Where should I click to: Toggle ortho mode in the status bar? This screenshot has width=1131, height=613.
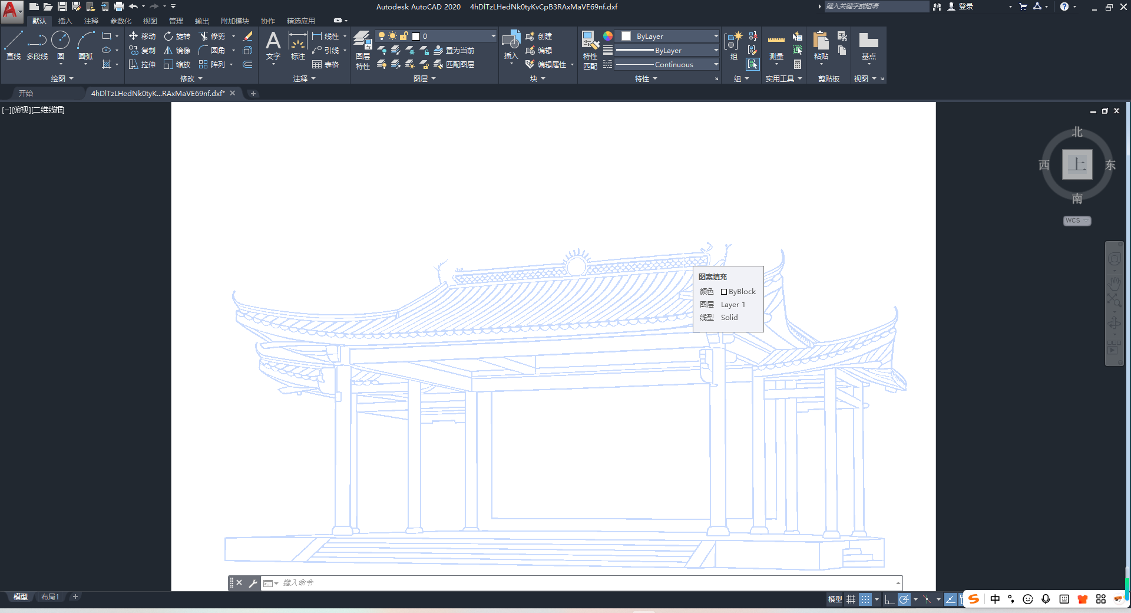click(889, 599)
